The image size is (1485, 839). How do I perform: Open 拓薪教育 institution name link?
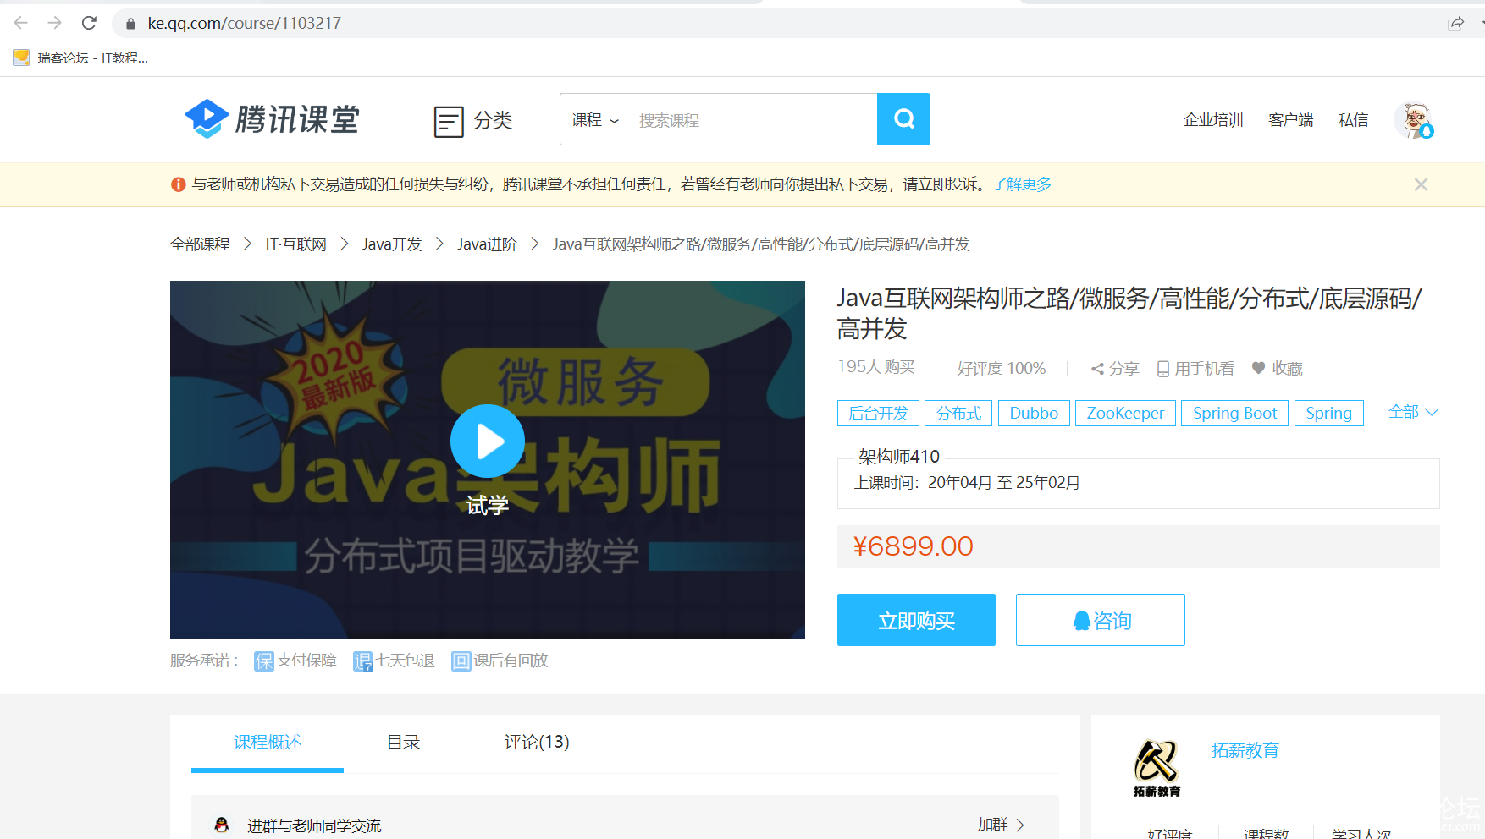[1245, 750]
